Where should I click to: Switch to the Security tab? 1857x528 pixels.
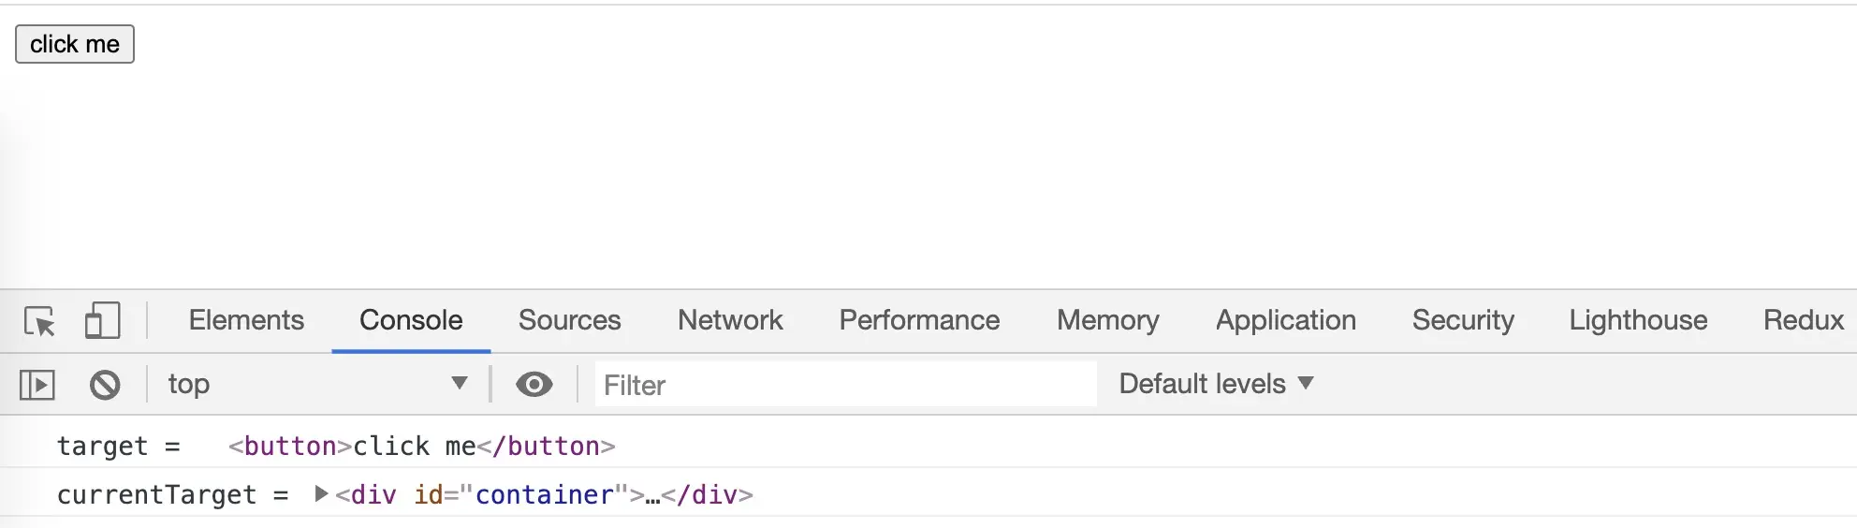pos(1463,320)
